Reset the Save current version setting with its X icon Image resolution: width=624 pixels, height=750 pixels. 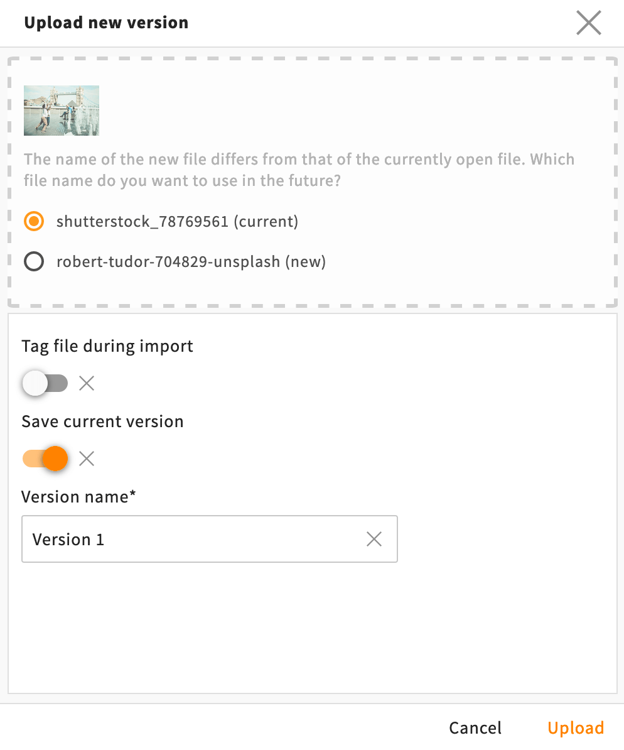[87, 459]
